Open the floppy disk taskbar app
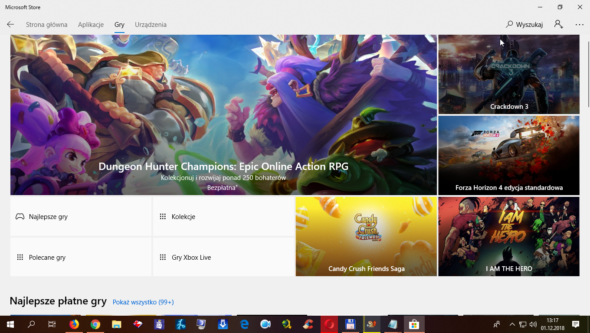The width and height of the screenshot is (590, 333). click(x=351, y=324)
